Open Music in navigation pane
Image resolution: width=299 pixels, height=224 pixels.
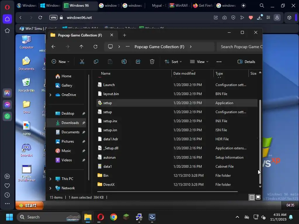(x=66, y=151)
